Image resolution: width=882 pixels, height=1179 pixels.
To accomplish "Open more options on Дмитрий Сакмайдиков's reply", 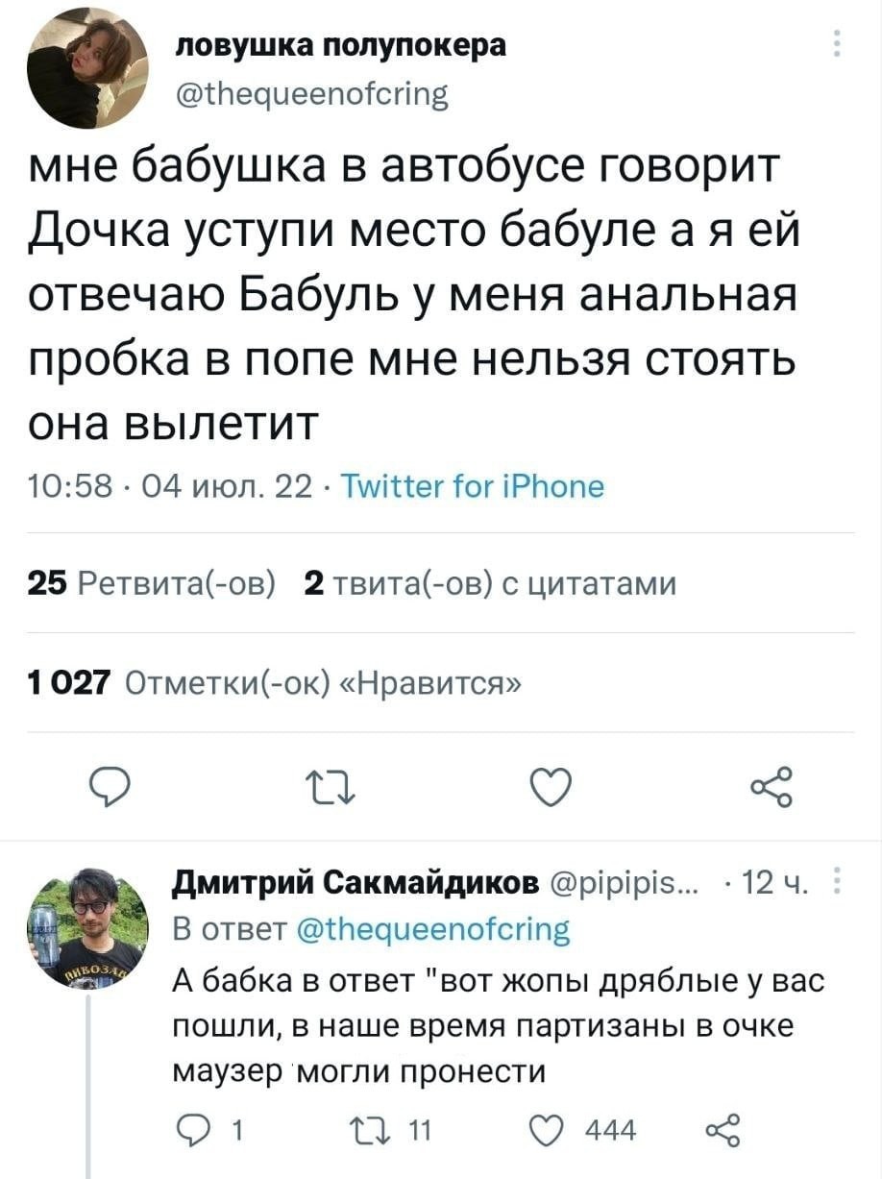I will point(838,881).
